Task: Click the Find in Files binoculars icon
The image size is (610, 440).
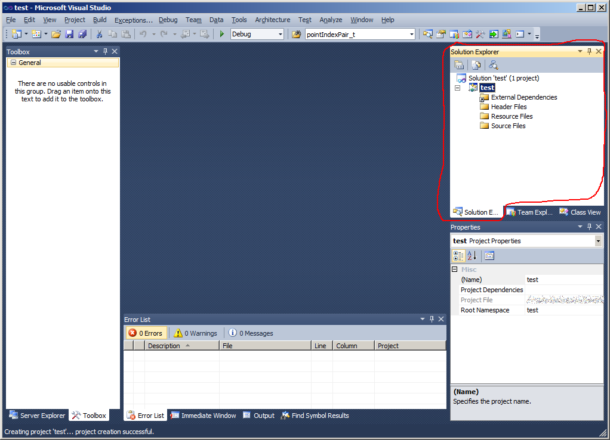Action: pos(297,34)
